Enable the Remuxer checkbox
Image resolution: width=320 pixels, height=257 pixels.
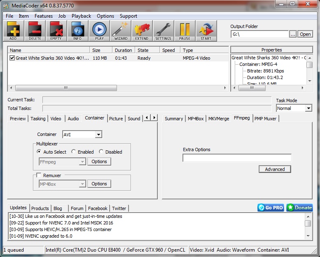pos(39,175)
